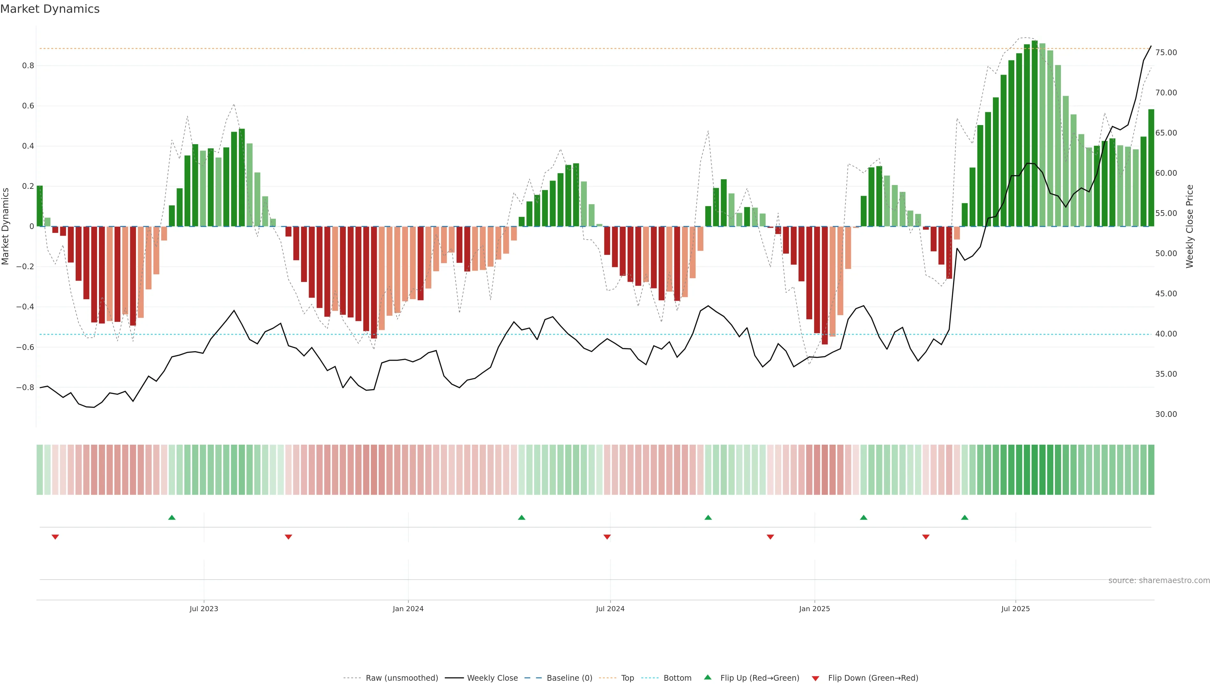Click the Jul 2023 axis label
Screen dimensions: 1226x689
point(204,609)
